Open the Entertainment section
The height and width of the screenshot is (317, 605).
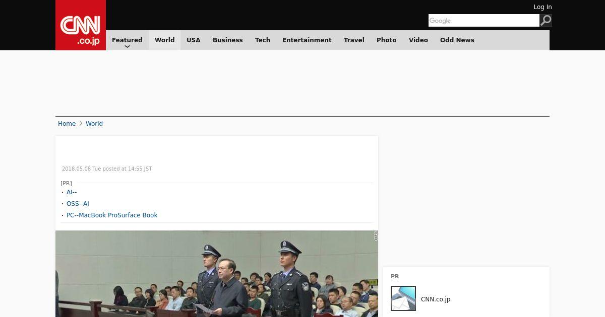[307, 40]
